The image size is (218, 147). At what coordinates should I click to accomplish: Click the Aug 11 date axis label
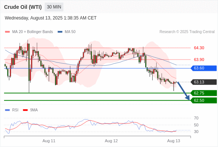pos(49,141)
